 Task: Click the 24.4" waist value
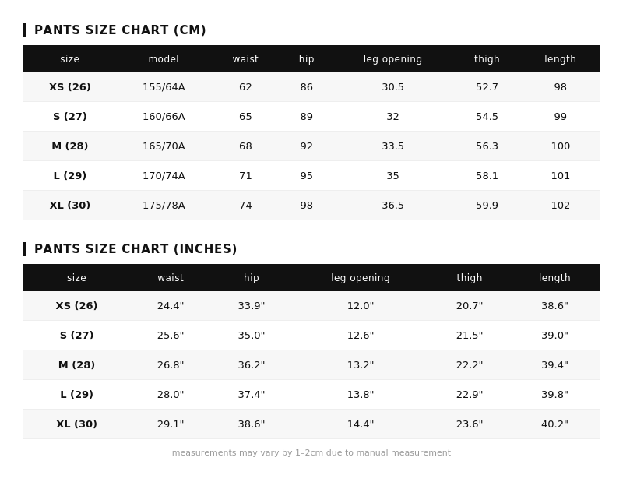coord(171,306)
